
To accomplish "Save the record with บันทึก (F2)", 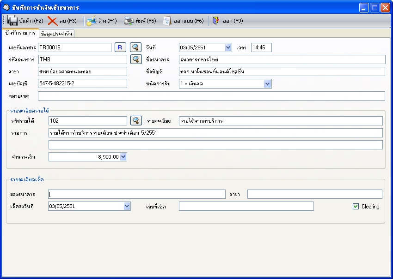I will (25, 21).
